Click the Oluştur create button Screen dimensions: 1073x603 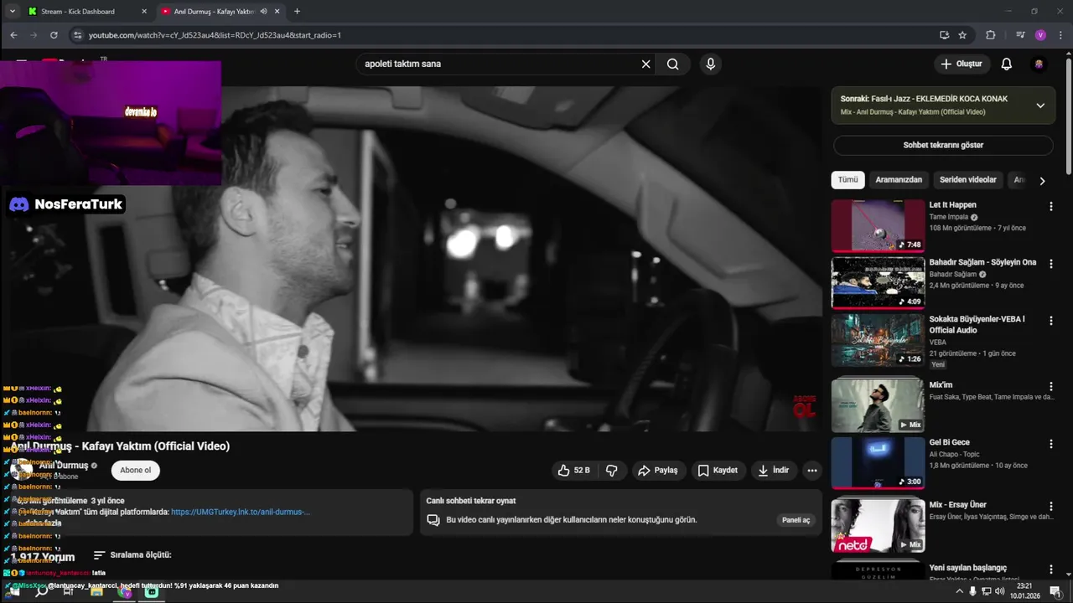962,64
